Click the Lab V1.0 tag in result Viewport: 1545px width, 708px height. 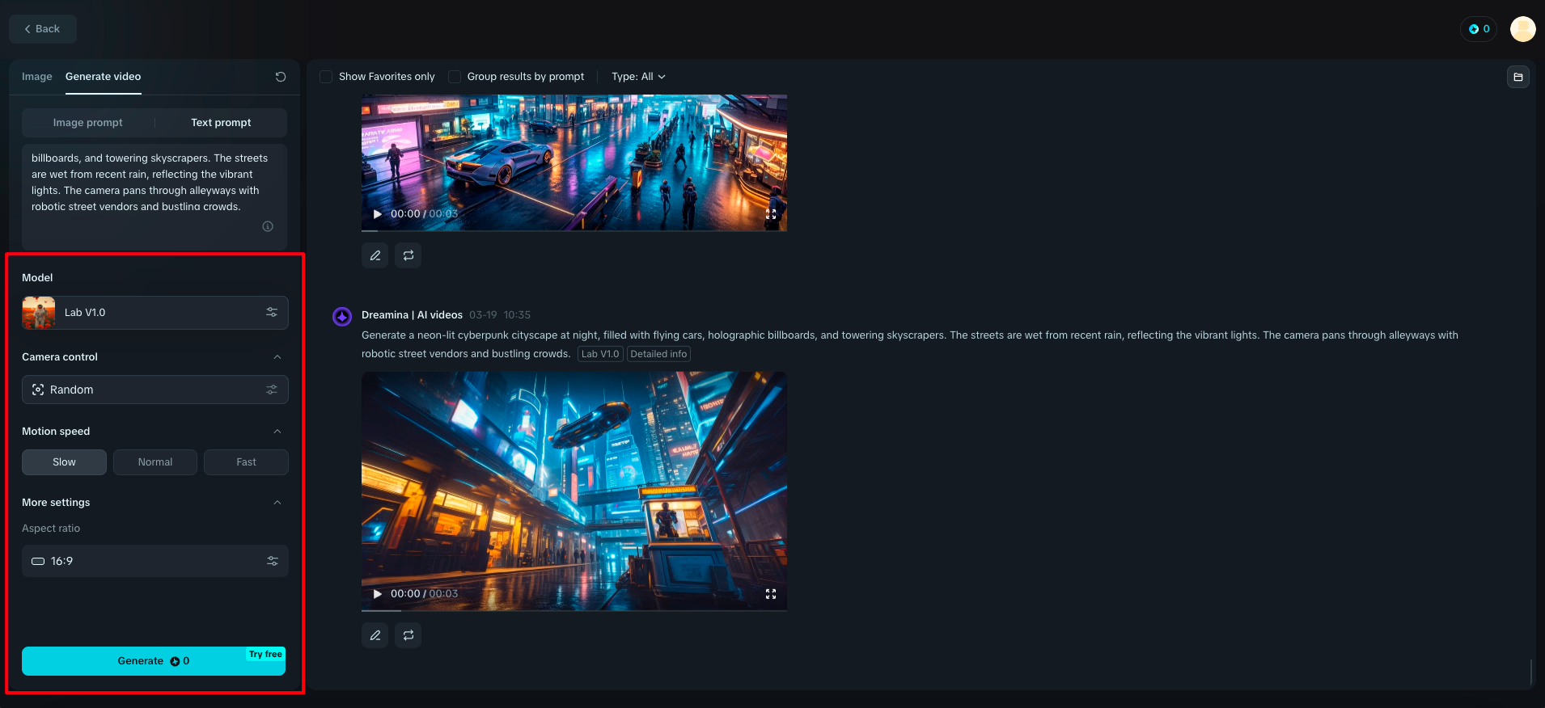pyautogui.click(x=600, y=354)
